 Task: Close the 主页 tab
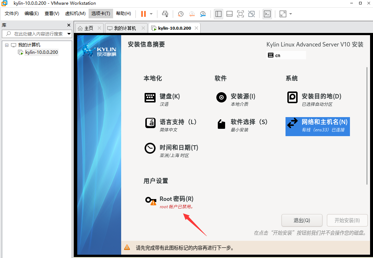(100, 28)
